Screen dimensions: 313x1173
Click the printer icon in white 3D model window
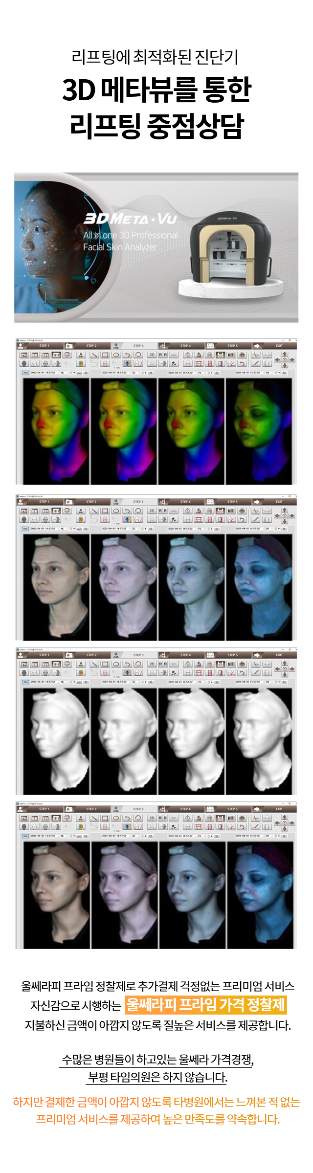242,664
